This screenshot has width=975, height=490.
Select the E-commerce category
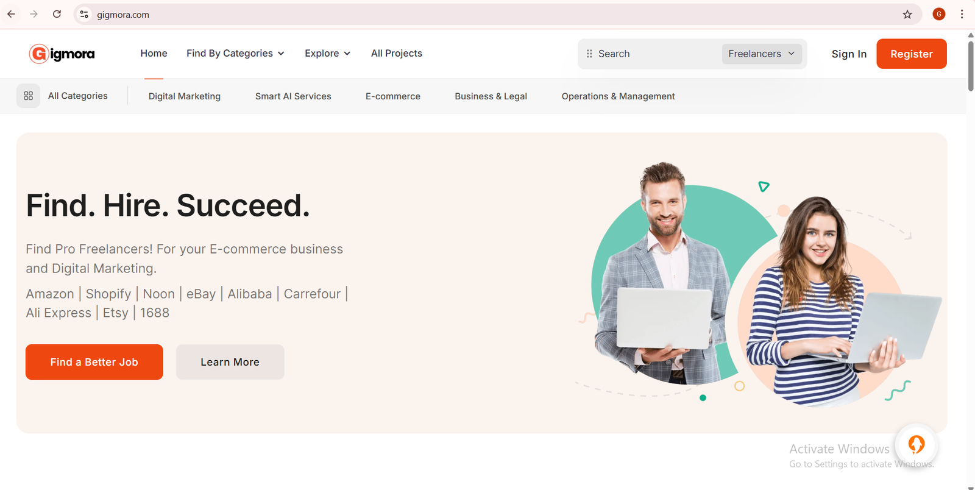[x=393, y=96]
